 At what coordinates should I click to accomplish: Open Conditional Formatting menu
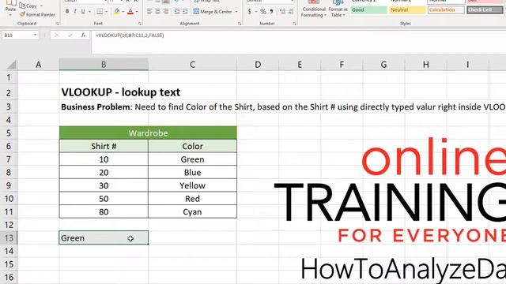click(x=313, y=9)
